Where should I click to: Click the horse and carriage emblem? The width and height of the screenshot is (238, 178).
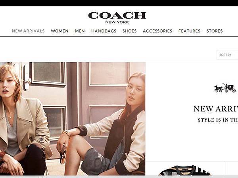pyautogui.click(x=225, y=88)
